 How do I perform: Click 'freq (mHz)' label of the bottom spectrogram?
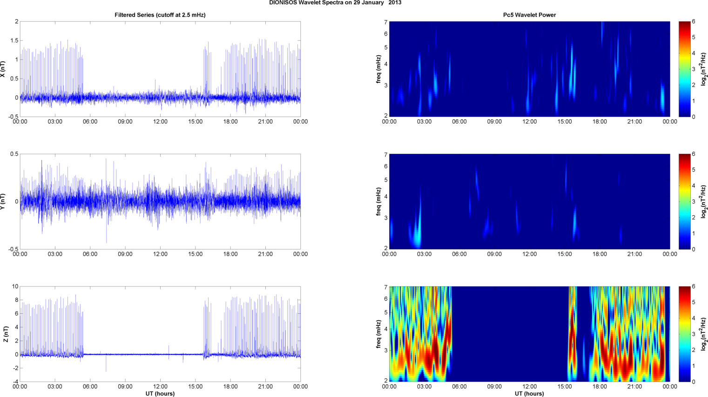(378, 334)
